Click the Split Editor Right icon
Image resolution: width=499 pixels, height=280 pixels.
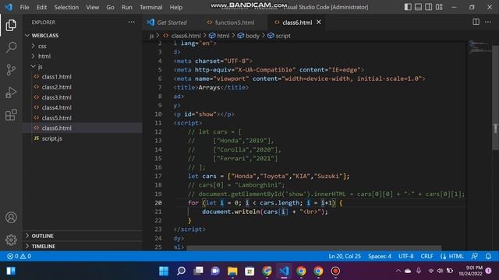(x=476, y=22)
